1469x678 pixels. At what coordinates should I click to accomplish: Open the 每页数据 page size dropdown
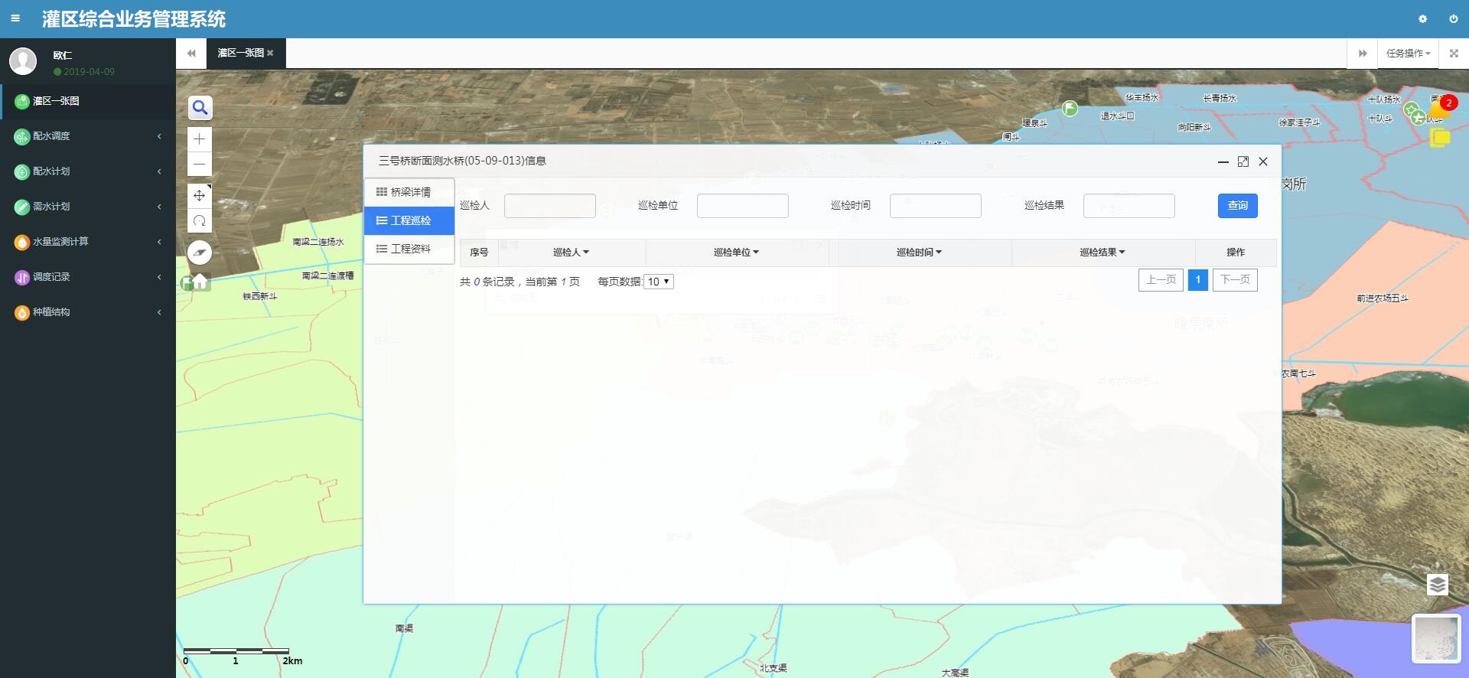point(658,282)
